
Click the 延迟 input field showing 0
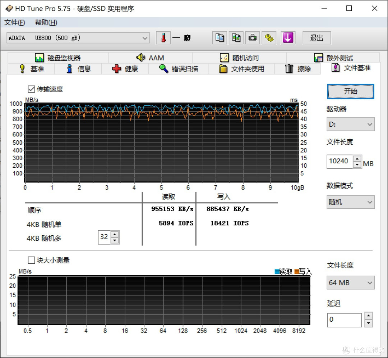344,320
